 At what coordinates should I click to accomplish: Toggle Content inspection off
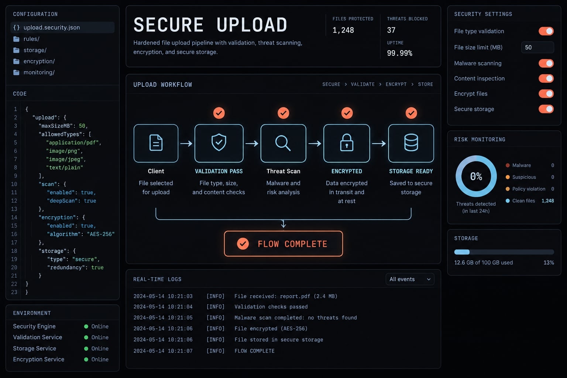(x=546, y=79)
